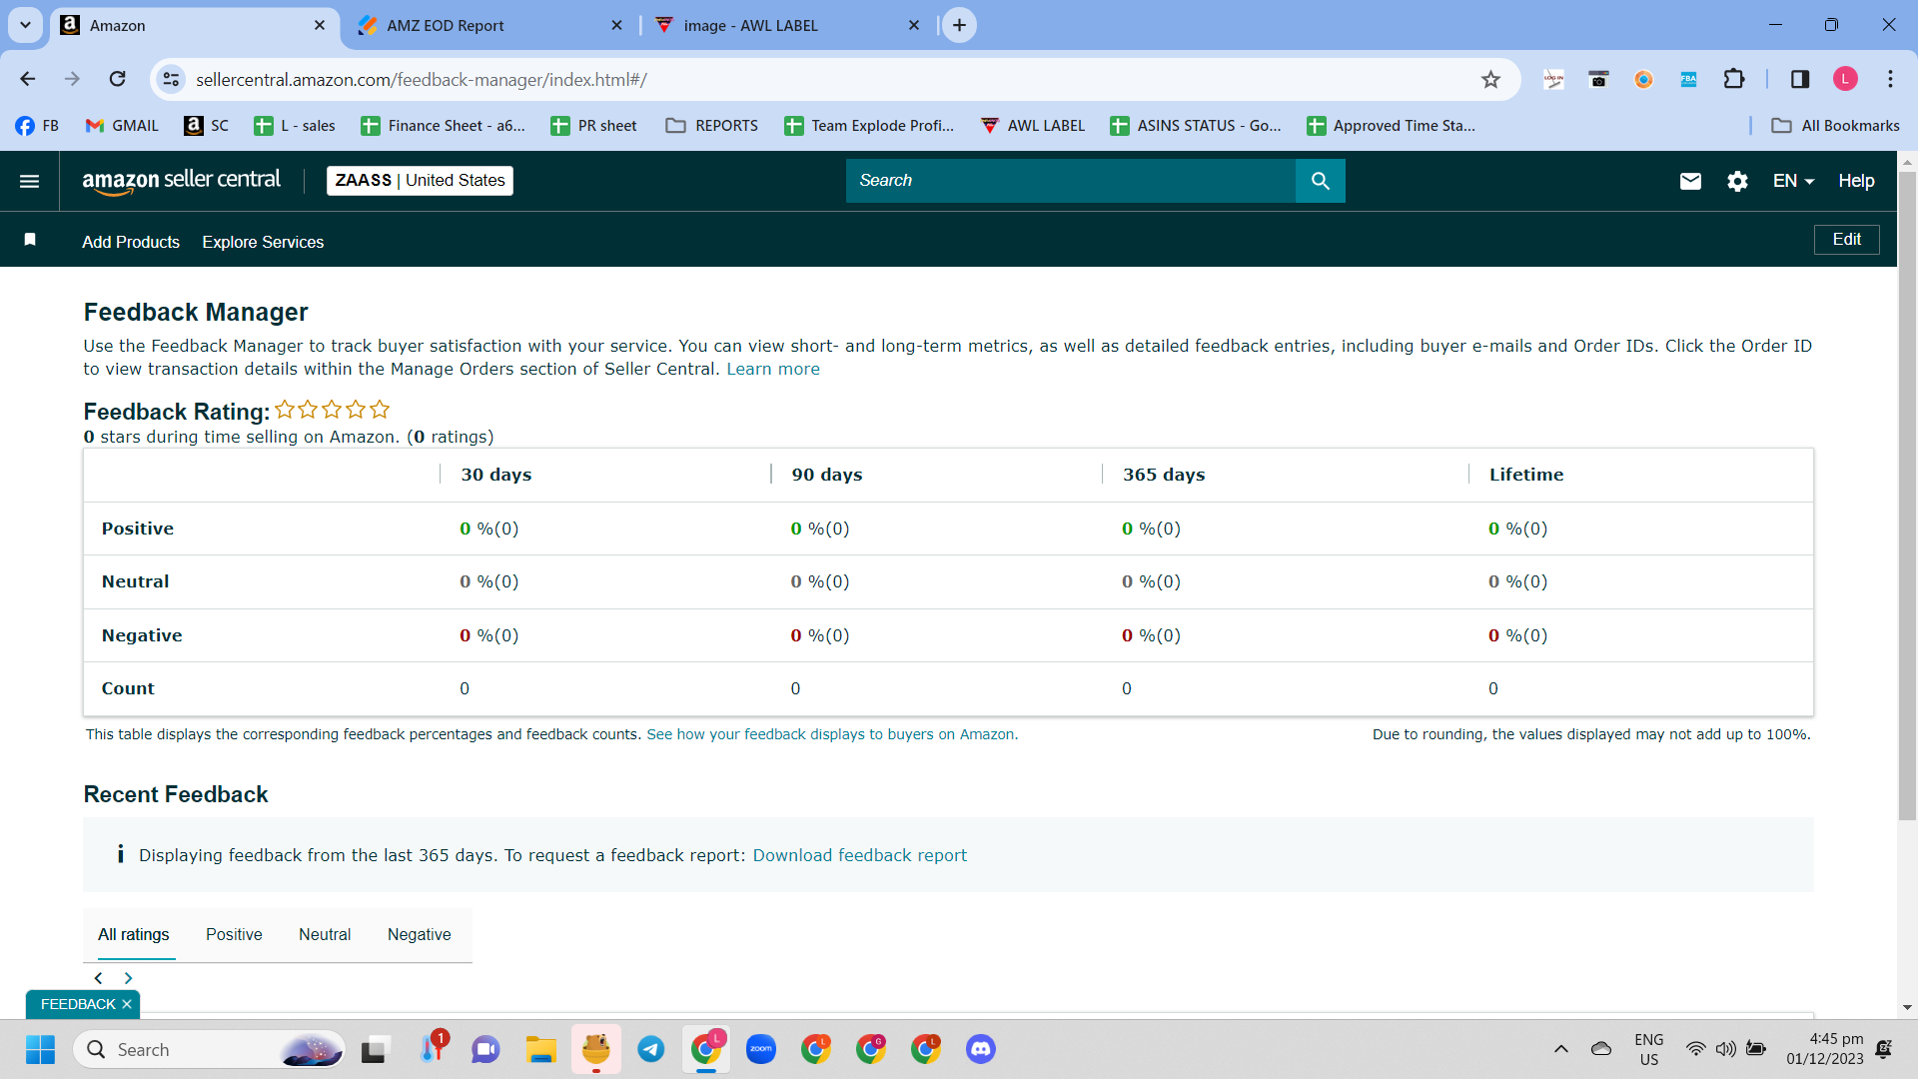Click the Amazon Seller Central logo
Screen dimensions: 1918x1079
click(181, 181)
